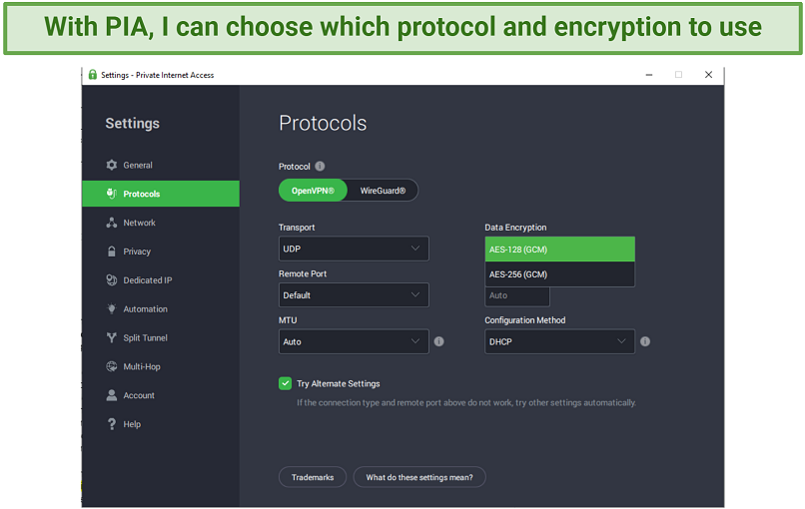Select the OpenVPN protocol option
This screenshot has width=805, height=509.
pyautogui.click(x=313, y=191)
